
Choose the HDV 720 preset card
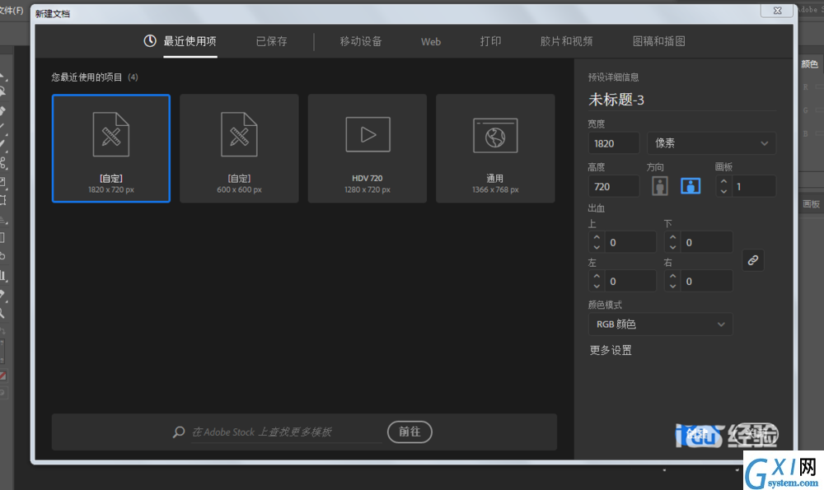click(368, 148)
